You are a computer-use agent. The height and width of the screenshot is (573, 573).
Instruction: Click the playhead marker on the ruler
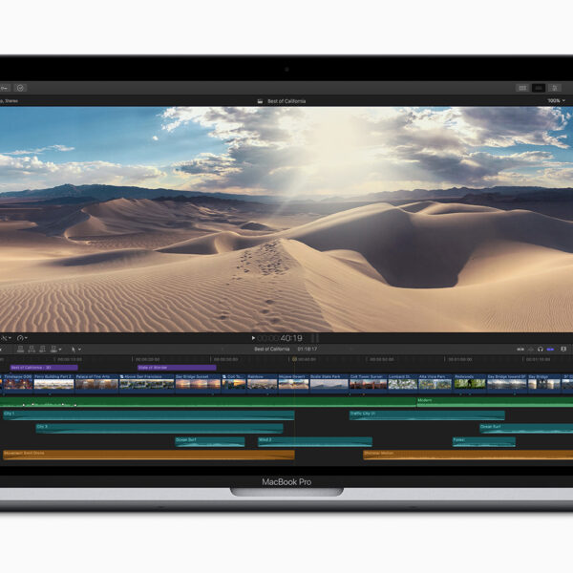click(294, 359)
